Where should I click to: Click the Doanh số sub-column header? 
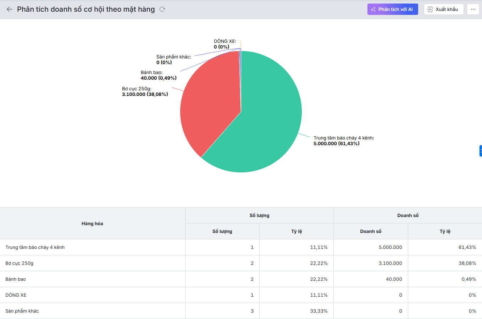[x=371, y=231]
